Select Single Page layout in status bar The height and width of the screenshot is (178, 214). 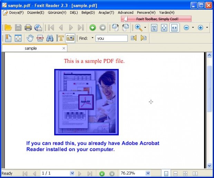(x=166, y=174)
